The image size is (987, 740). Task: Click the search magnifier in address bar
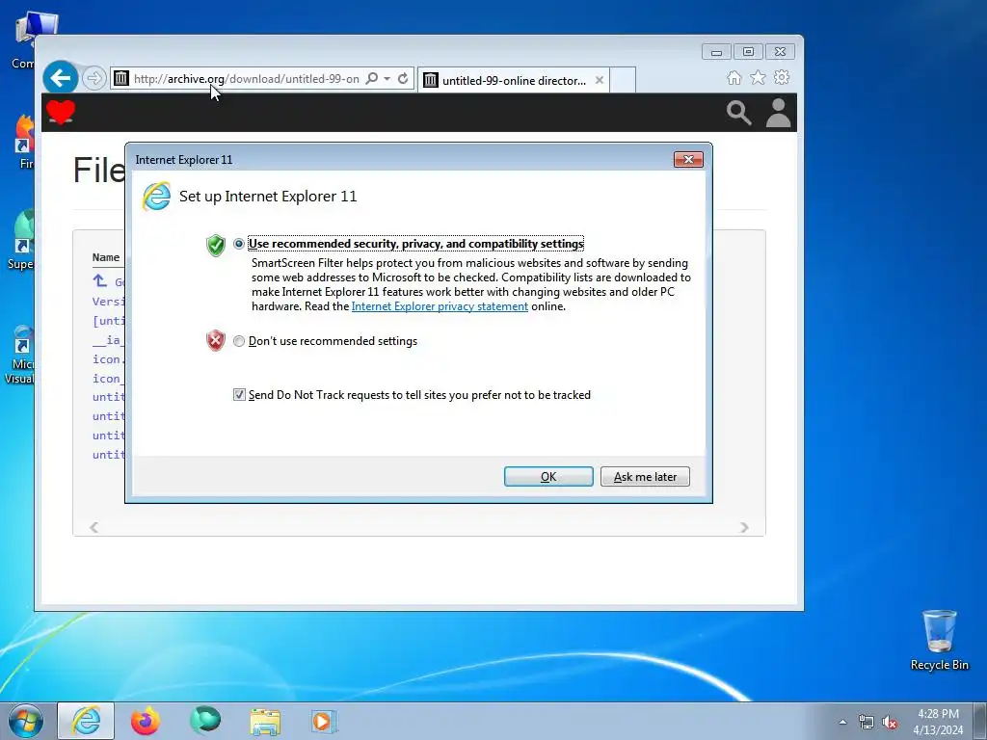[x=372, y=79]
